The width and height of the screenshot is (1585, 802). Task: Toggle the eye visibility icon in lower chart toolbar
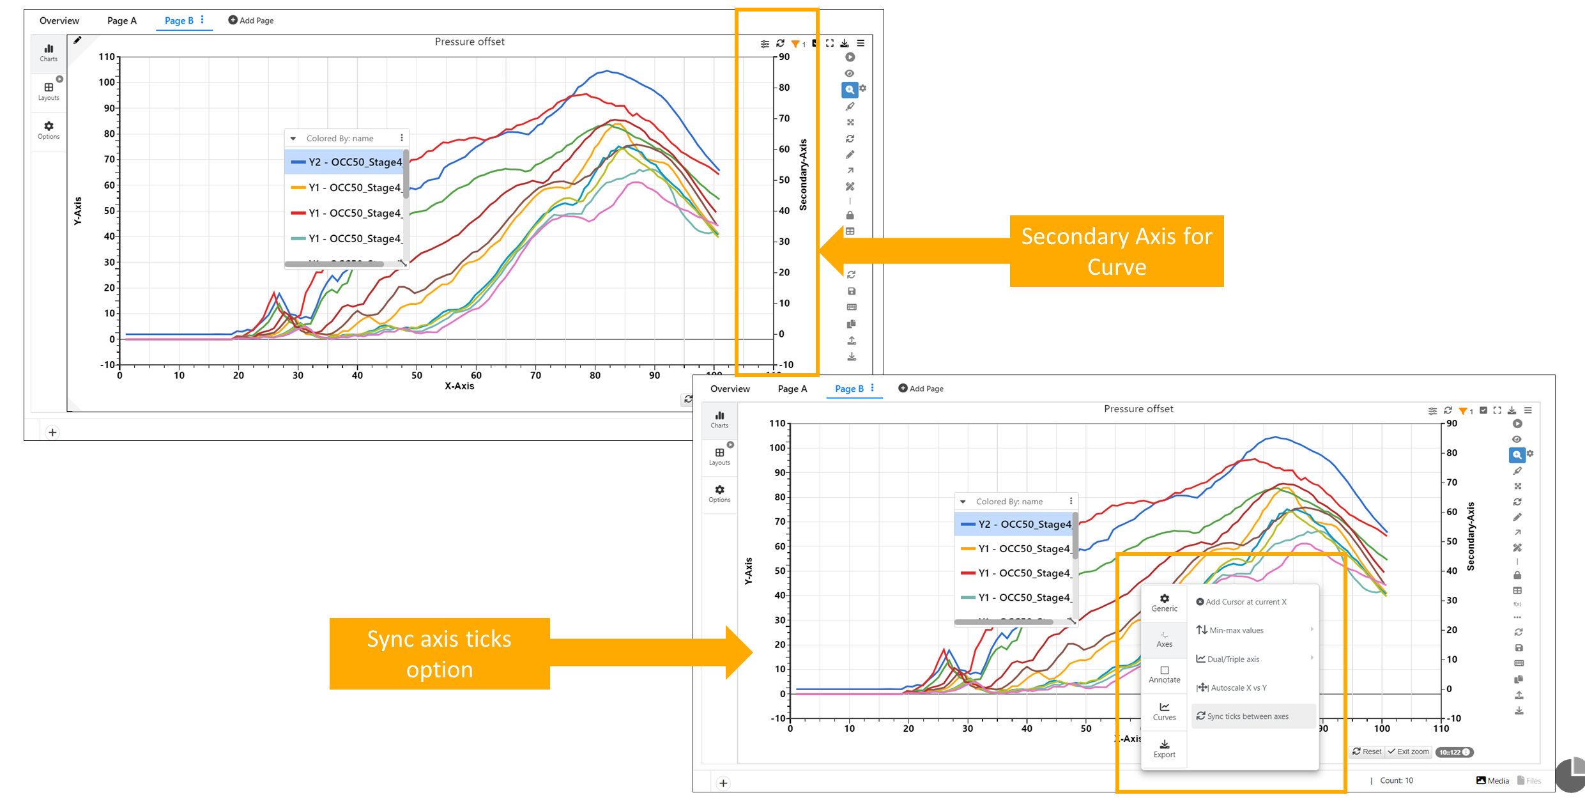tap(1517, 440)
